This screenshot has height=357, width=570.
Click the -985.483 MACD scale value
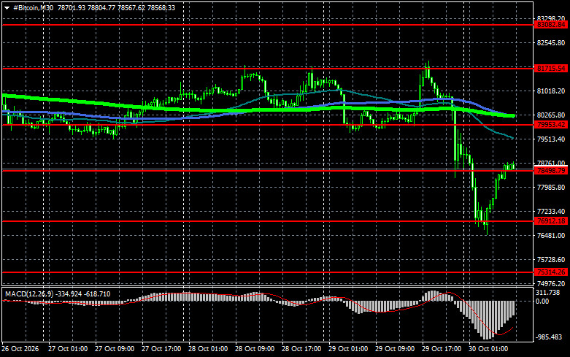(549, 337)
